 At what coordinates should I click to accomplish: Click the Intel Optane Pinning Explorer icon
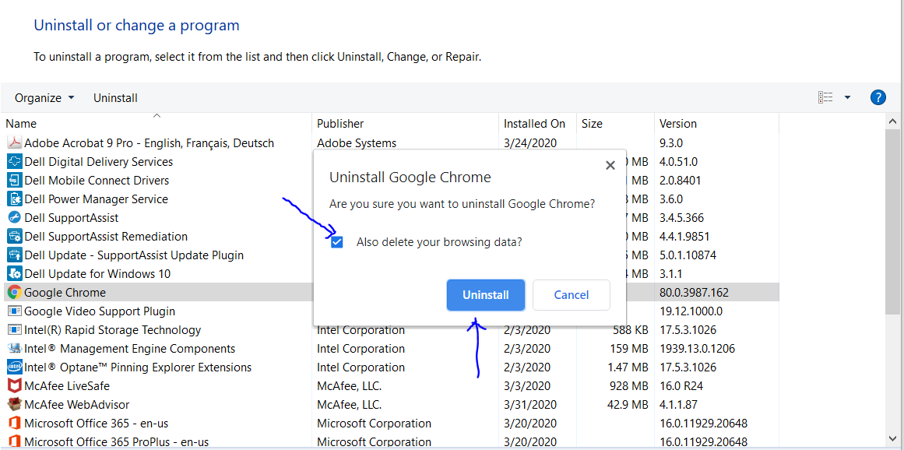point(14,367)
